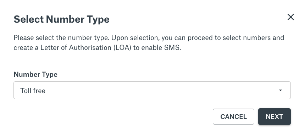
Task: Expand the Number Type dropdown arrow
Action: [280, 90]
